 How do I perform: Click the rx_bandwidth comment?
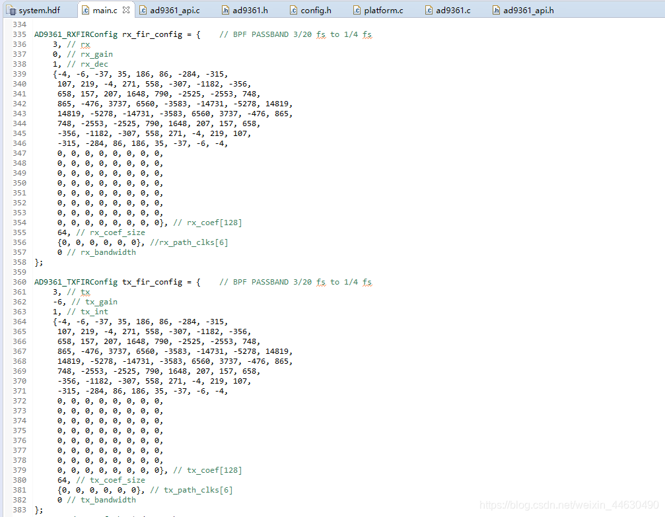point(102,252)
